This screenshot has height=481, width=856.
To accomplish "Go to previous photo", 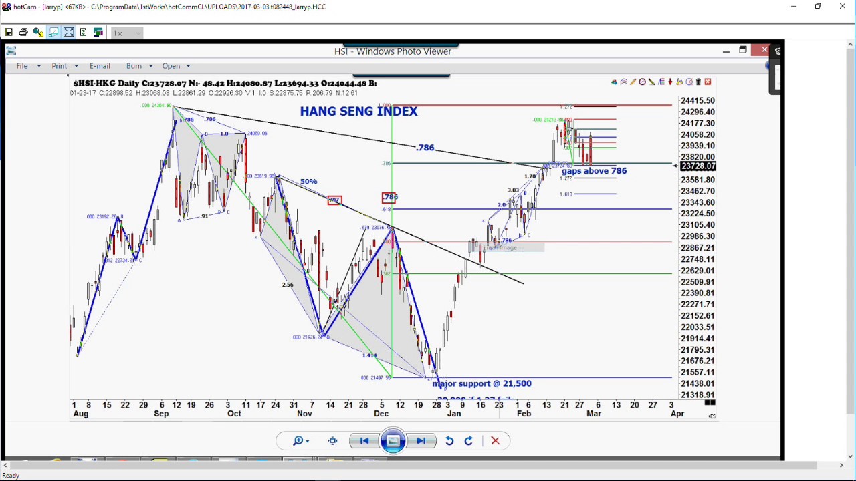I will 364,441.
